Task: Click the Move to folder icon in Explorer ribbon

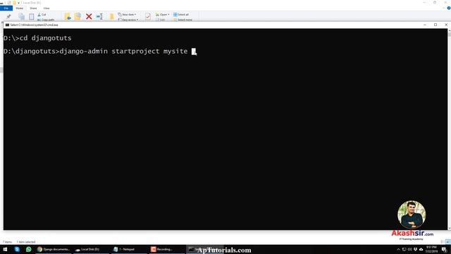Action: 68,16
